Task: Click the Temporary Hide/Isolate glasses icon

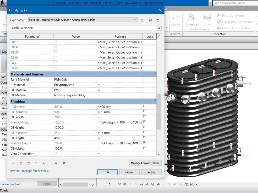Action: 158,184
